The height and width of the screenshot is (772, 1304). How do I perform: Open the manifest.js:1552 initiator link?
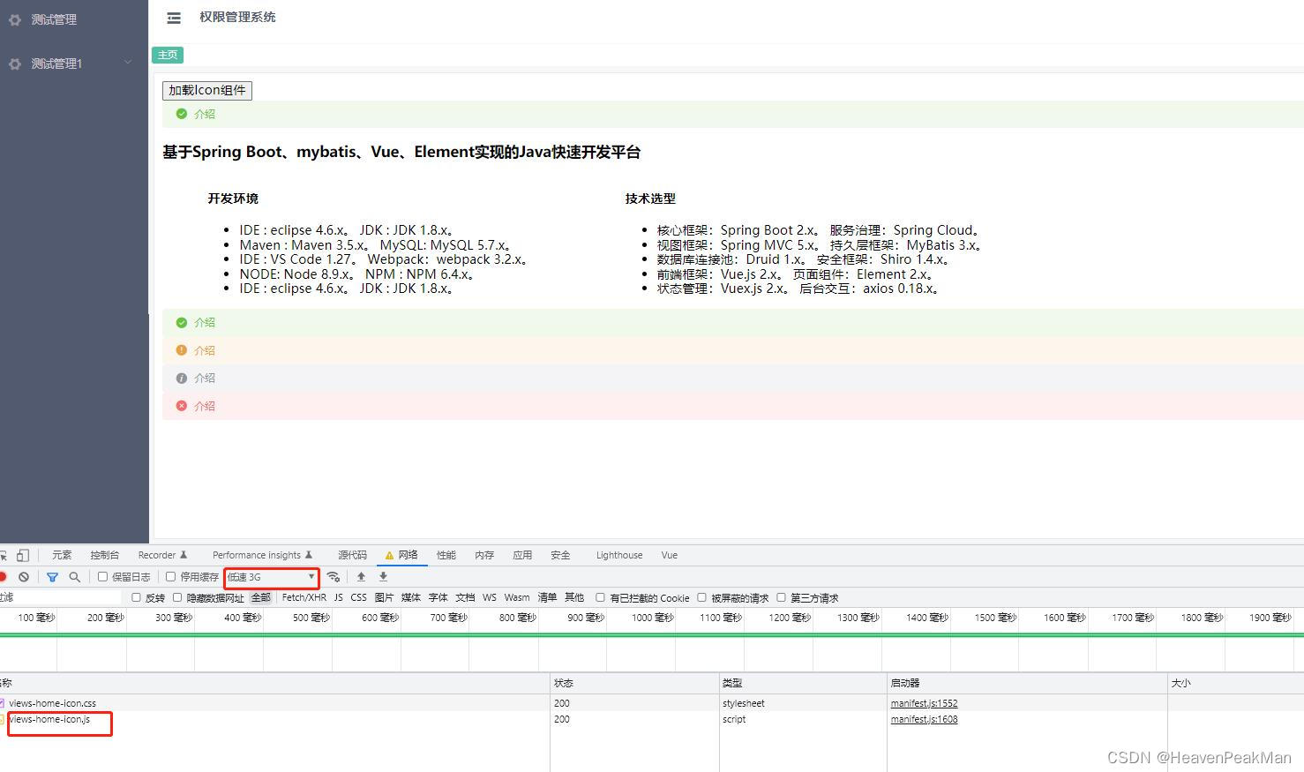[924, 703]
